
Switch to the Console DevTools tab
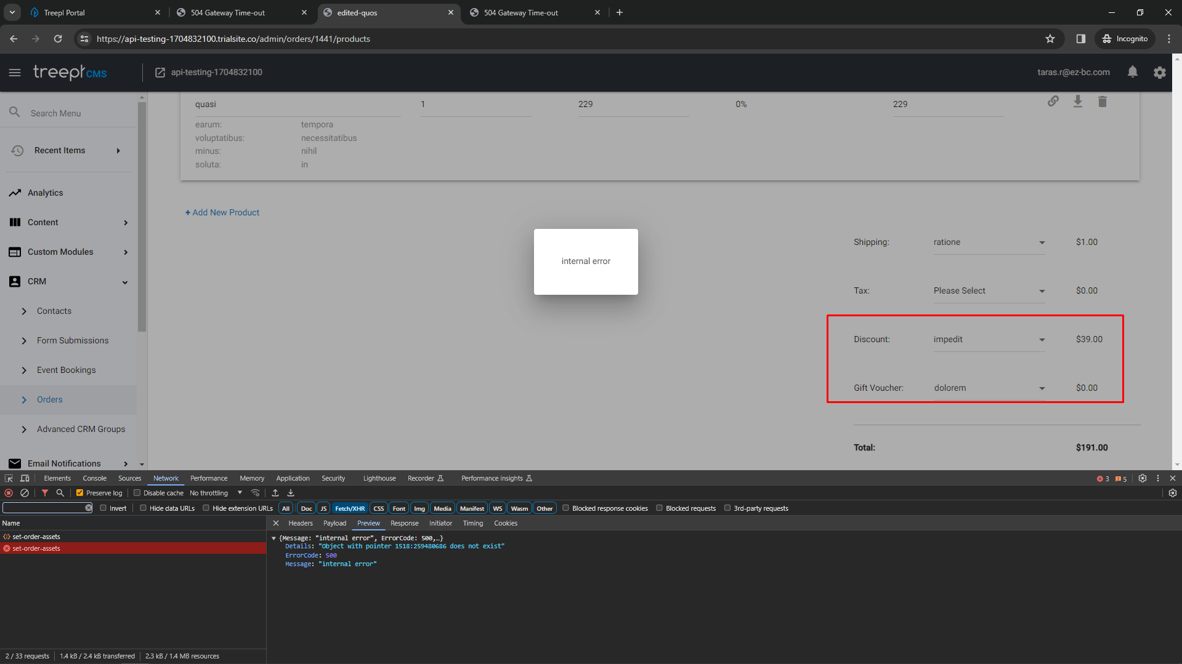[x=94, y=478]
